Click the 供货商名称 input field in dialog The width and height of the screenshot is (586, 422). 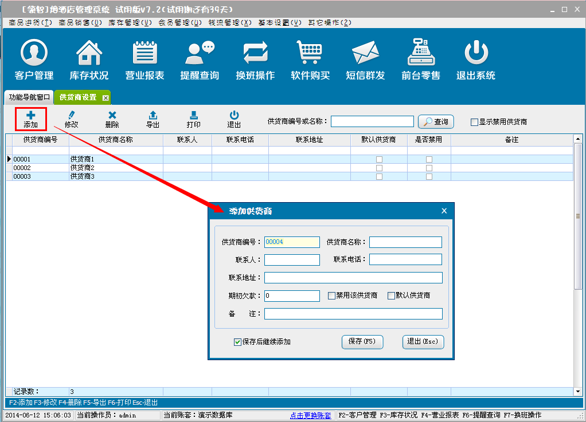pos(405,242)
